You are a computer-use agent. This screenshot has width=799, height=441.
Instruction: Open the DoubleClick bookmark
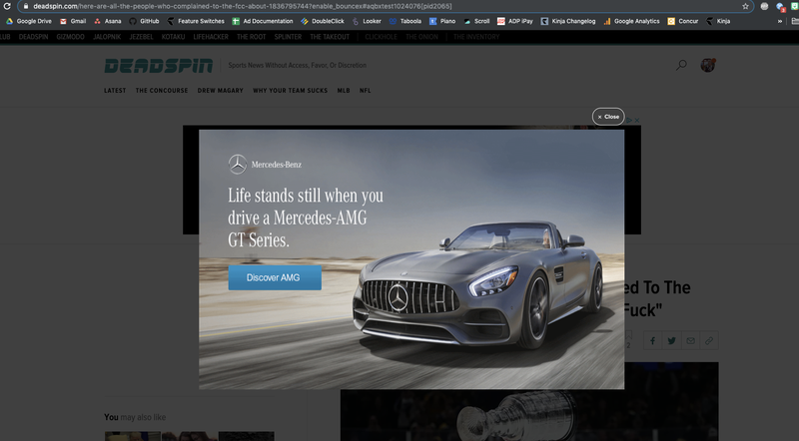pos(323,21)
